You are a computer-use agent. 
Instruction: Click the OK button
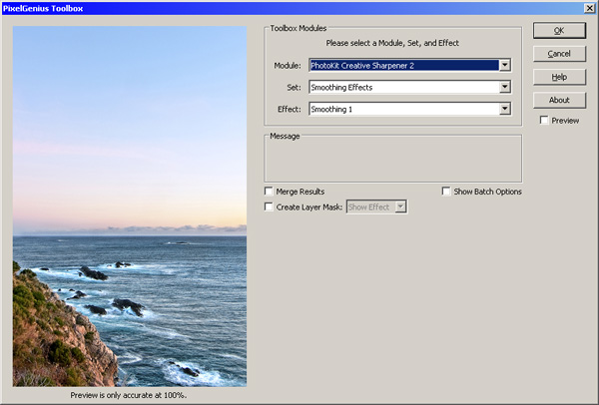(560, 30)
